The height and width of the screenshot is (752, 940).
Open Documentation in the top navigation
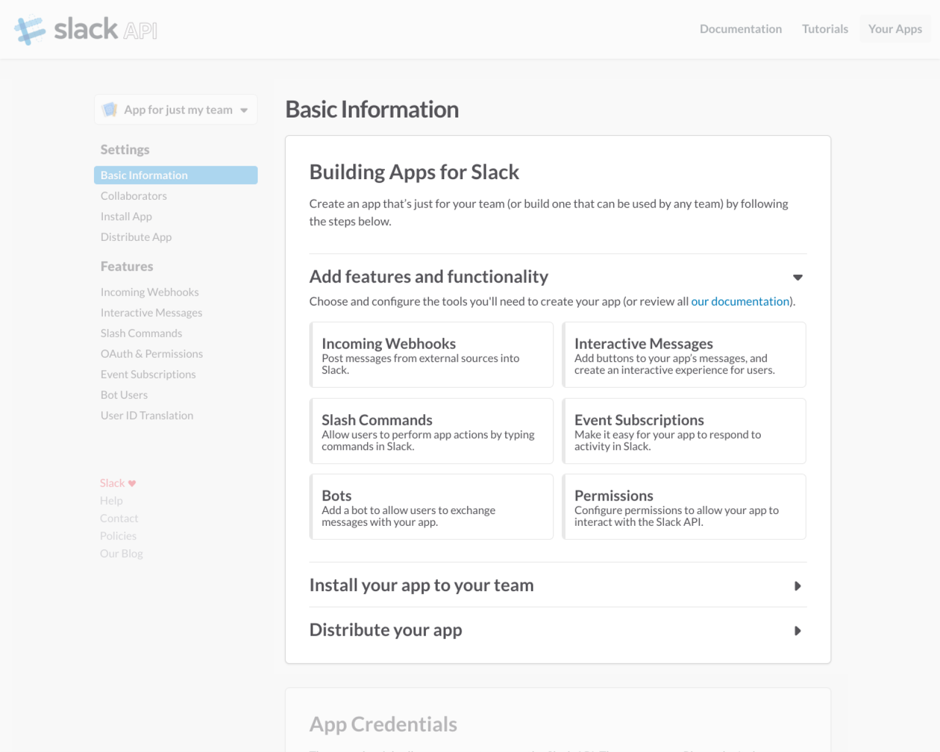[x=740, y=29]
